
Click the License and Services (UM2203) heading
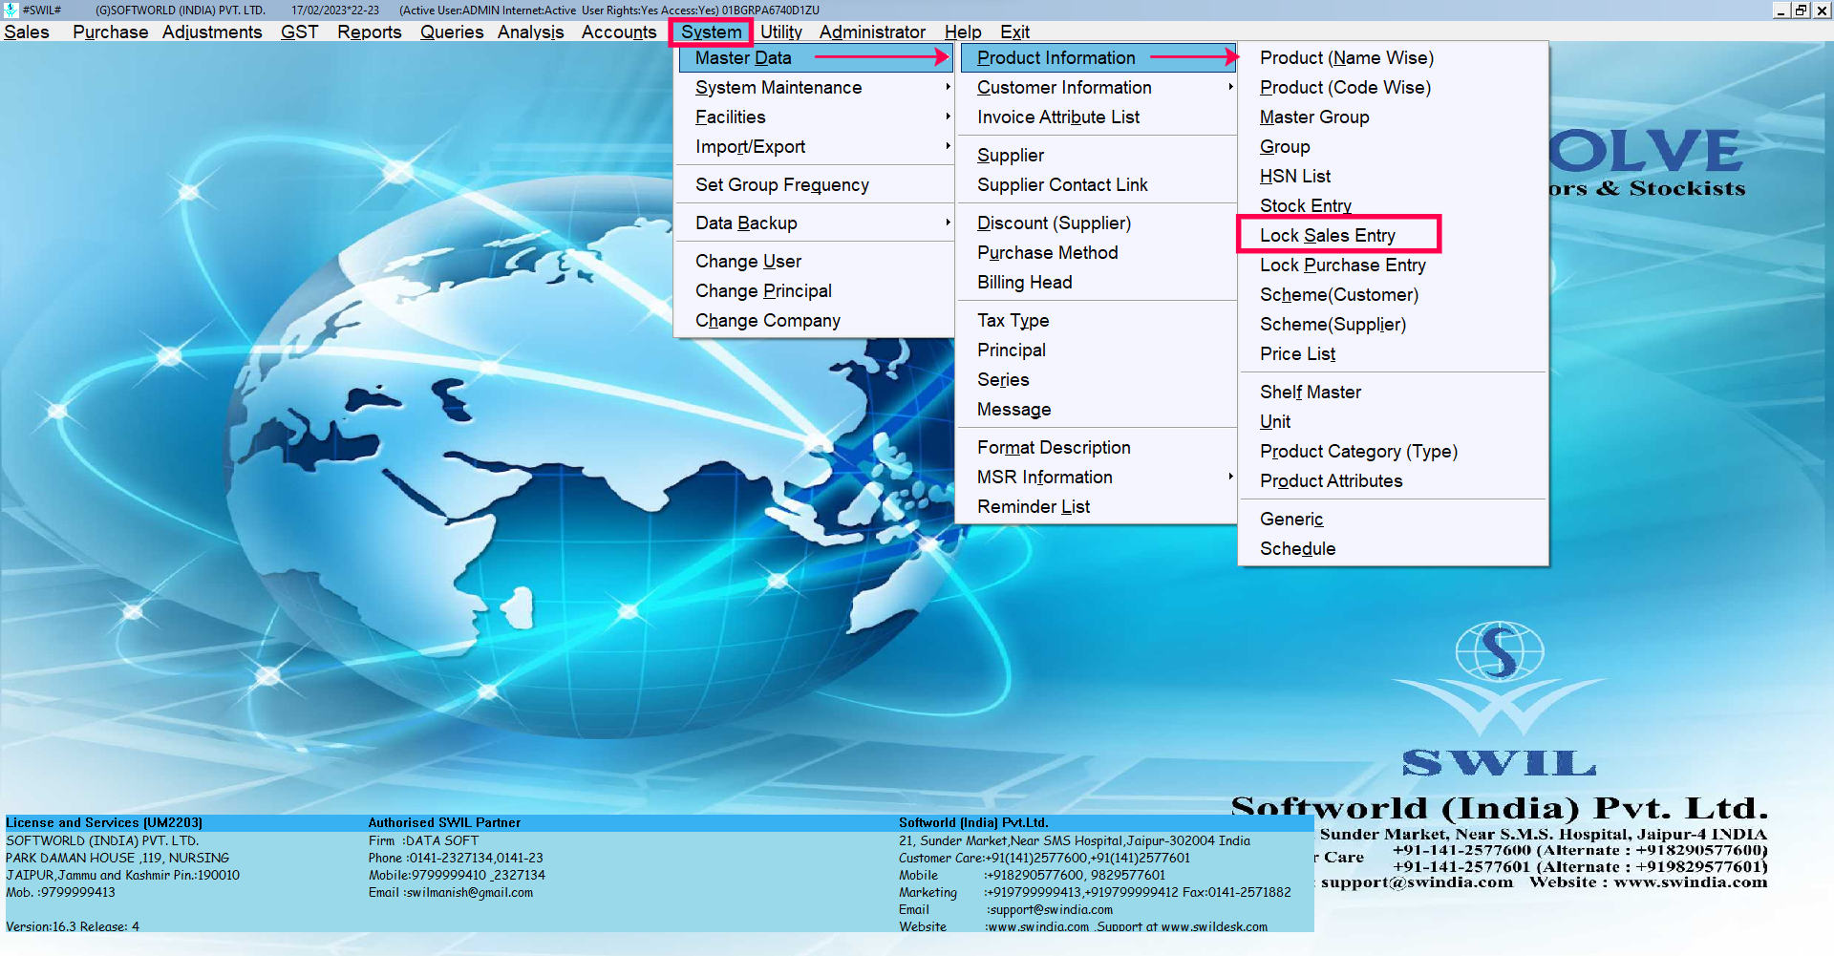click(104, 822)
